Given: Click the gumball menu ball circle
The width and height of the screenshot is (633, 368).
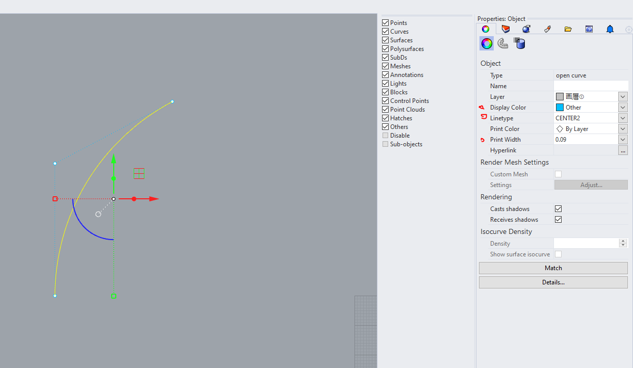Looking at the screenshot, I should coord(98,214).
